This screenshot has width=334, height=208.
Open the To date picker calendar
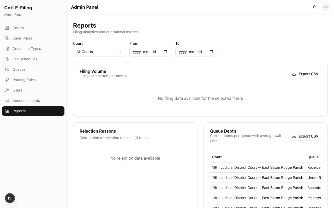211,52
